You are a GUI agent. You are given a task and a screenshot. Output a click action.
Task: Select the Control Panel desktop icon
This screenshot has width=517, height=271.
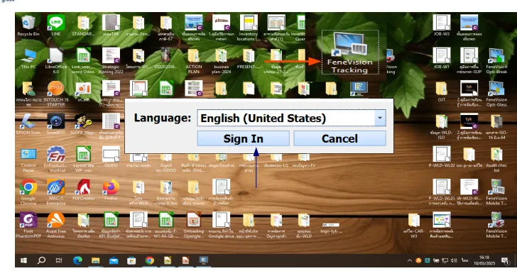(28, 160)
